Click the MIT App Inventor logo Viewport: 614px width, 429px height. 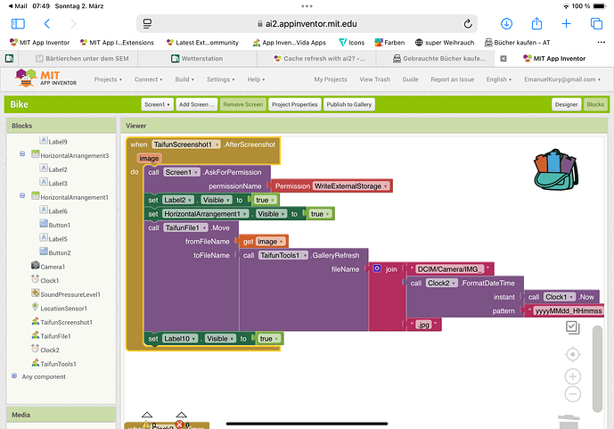click(45, 78)
